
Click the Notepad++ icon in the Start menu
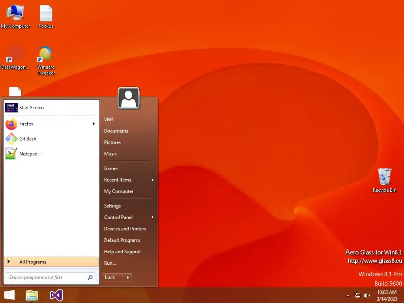[x=11, y=154]
